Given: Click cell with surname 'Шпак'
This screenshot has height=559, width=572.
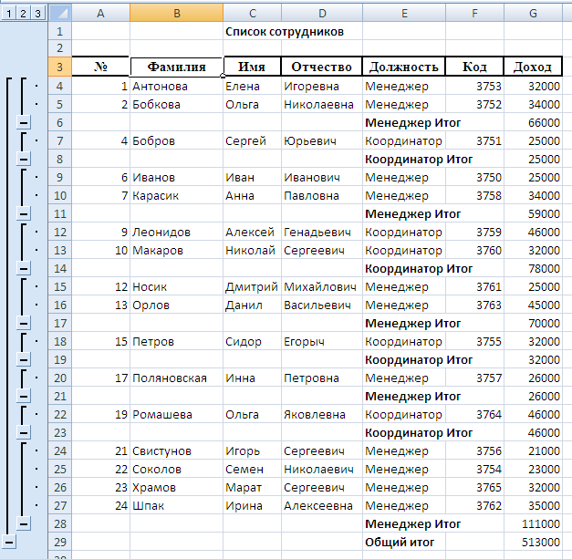Looking at the screenshot, I should tap(177, 506).
